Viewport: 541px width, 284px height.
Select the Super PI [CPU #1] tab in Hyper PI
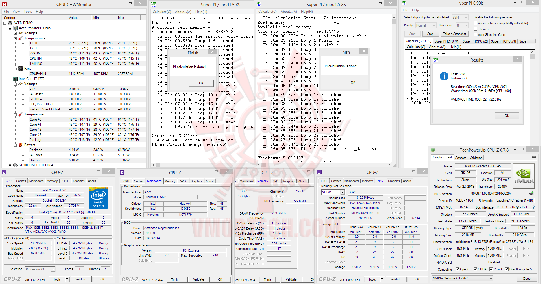click(447, 41)
